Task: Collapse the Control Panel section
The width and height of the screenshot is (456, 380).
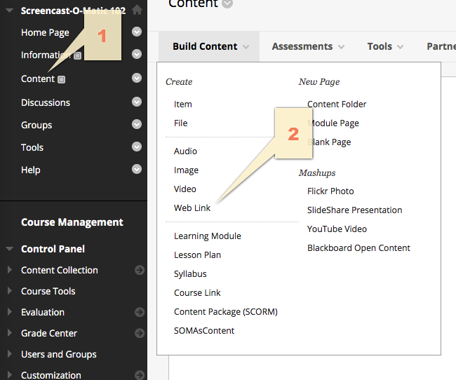Action: coord(10,249)
